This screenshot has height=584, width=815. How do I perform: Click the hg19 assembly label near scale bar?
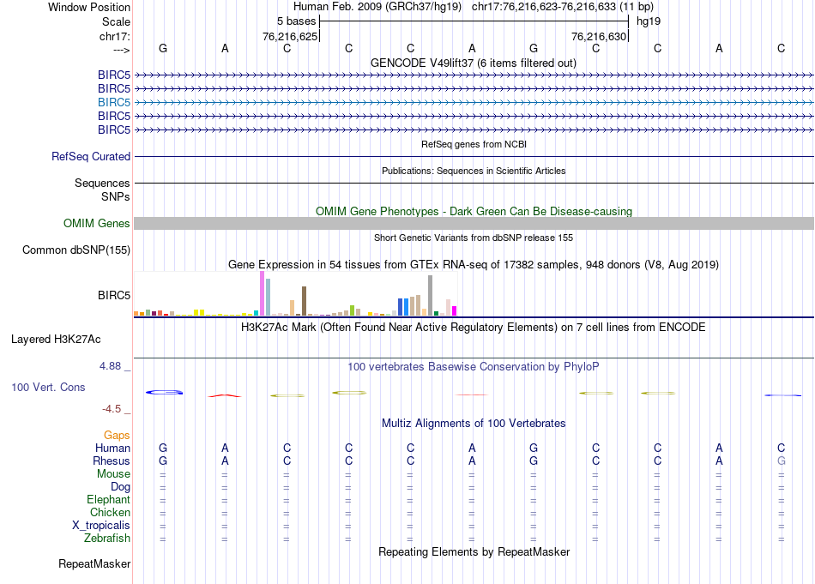[x=649, y=21]
